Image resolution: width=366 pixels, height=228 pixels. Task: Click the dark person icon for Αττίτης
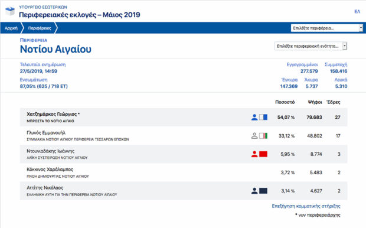[254, 191]
